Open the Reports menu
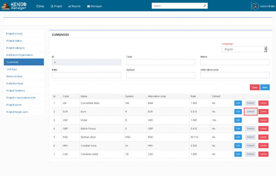 pyautogui.click(x=74, y=6)
